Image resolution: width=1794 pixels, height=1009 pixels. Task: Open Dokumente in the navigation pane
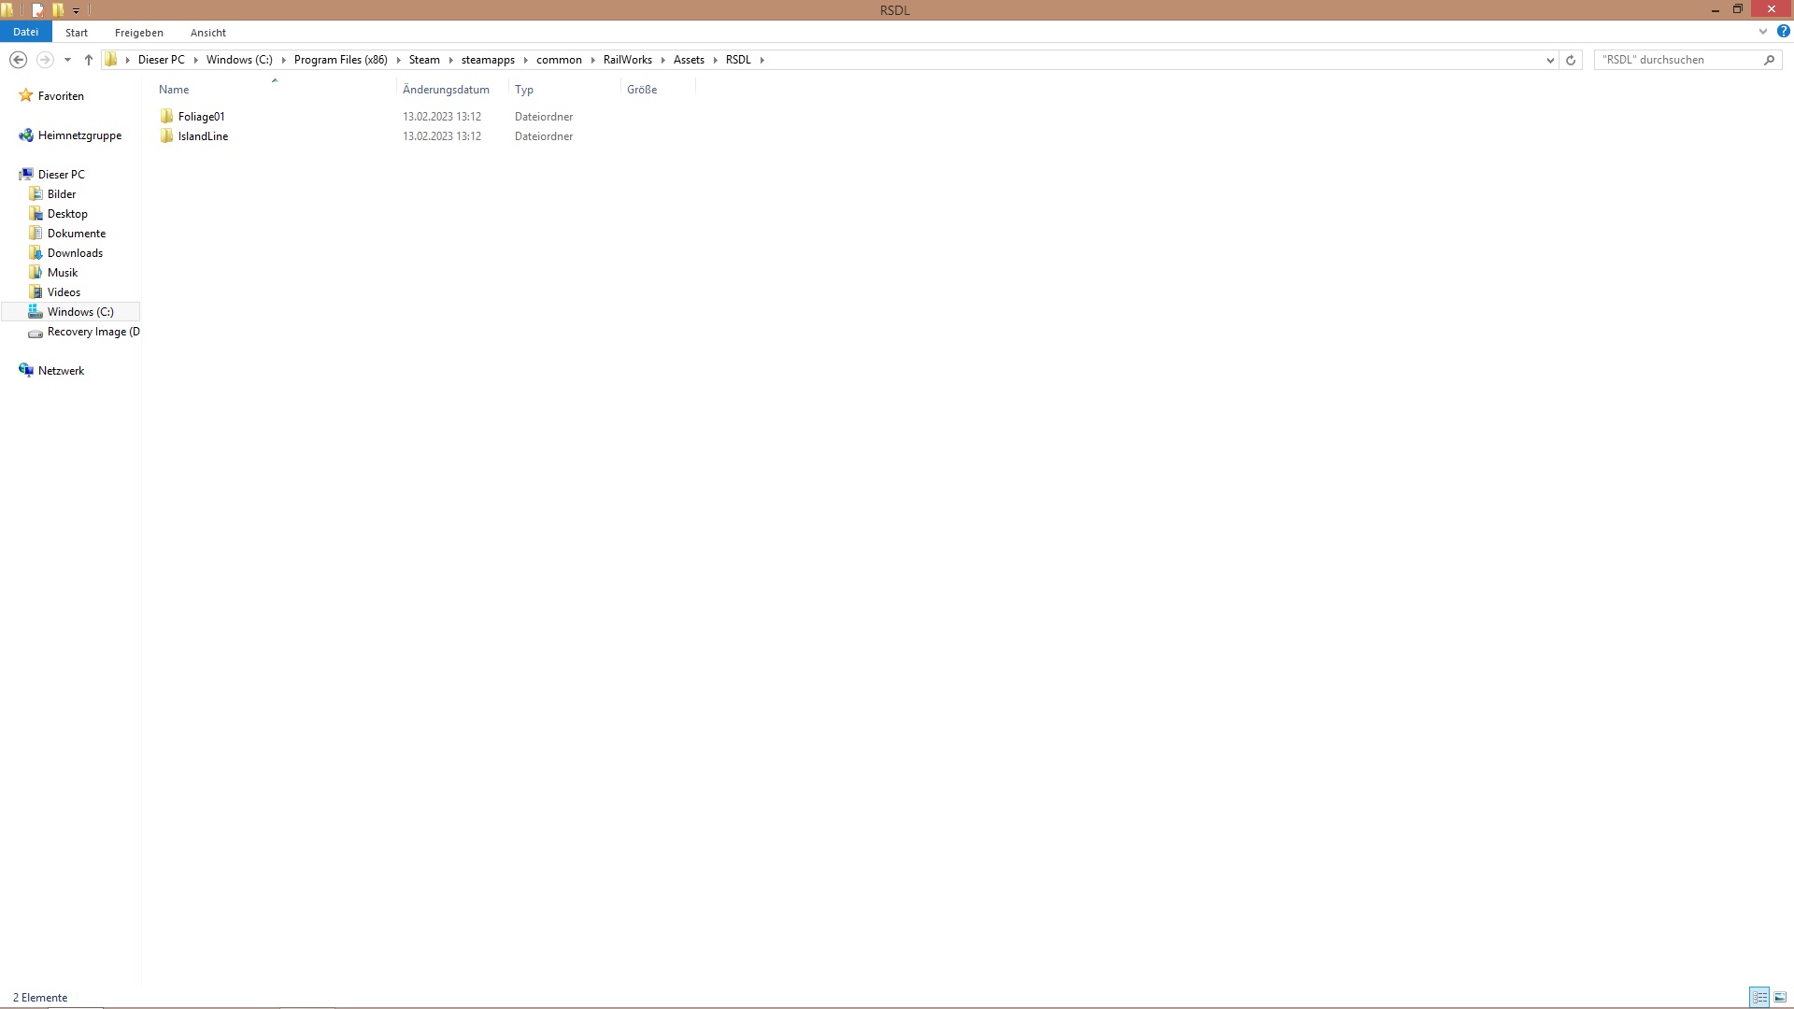tap(77, 234)
